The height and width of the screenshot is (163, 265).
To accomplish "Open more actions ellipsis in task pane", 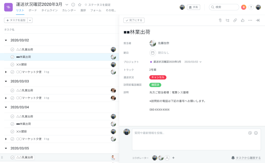I will tap(250, 20).
